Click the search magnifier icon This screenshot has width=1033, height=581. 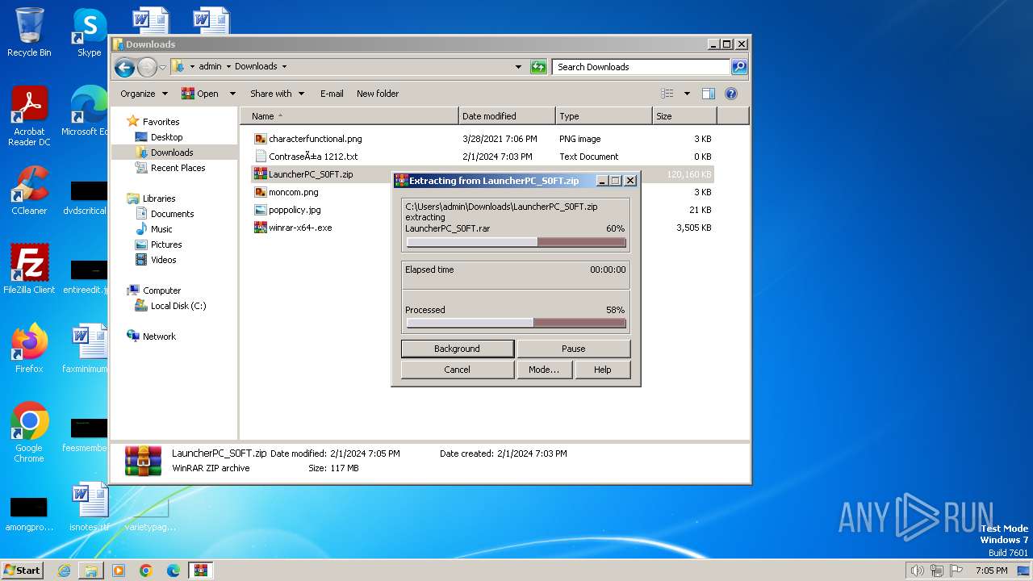pos(739,67)
